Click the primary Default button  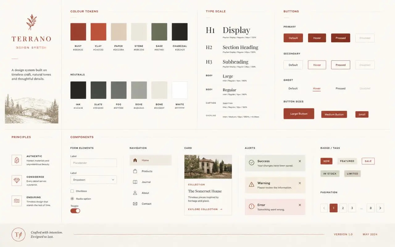coord(293,38)
